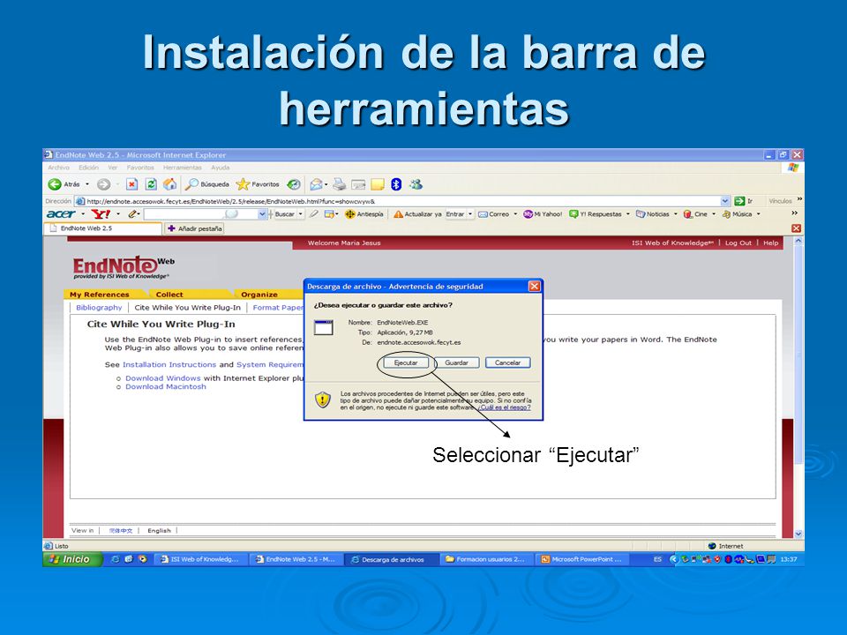Expand the Correo dropdown arrow
847x635 pixels.
tap(514, 214)
